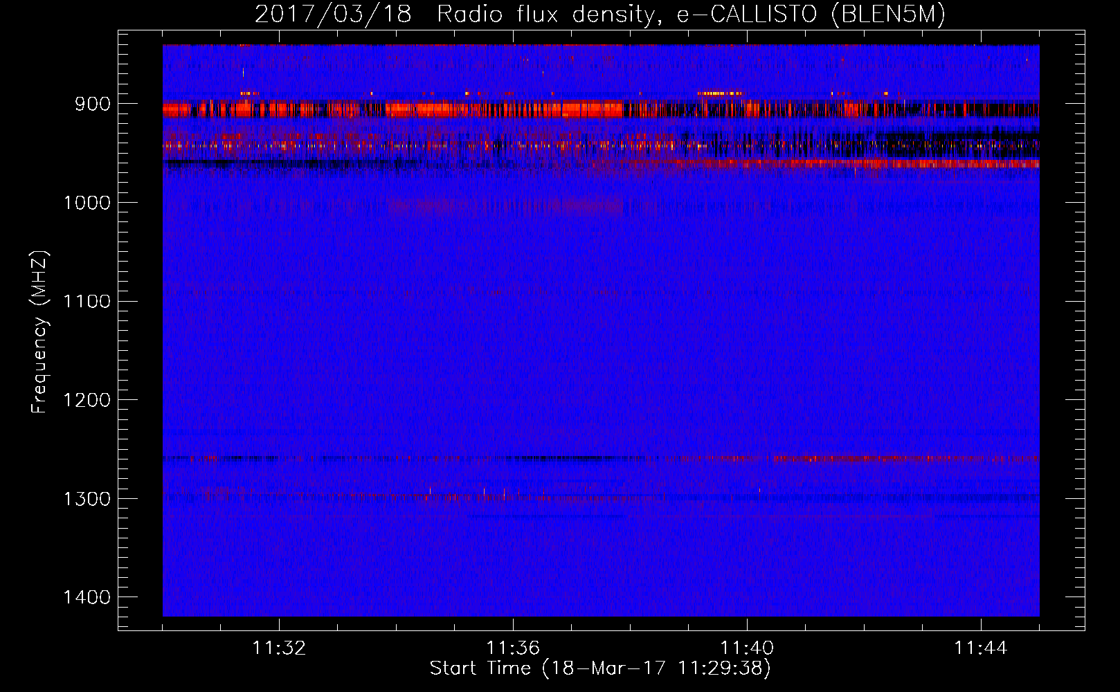Click the 11:32 time tick label
Image resolution: width=1120 pixels, height=692 pixels.
point(279,648)
